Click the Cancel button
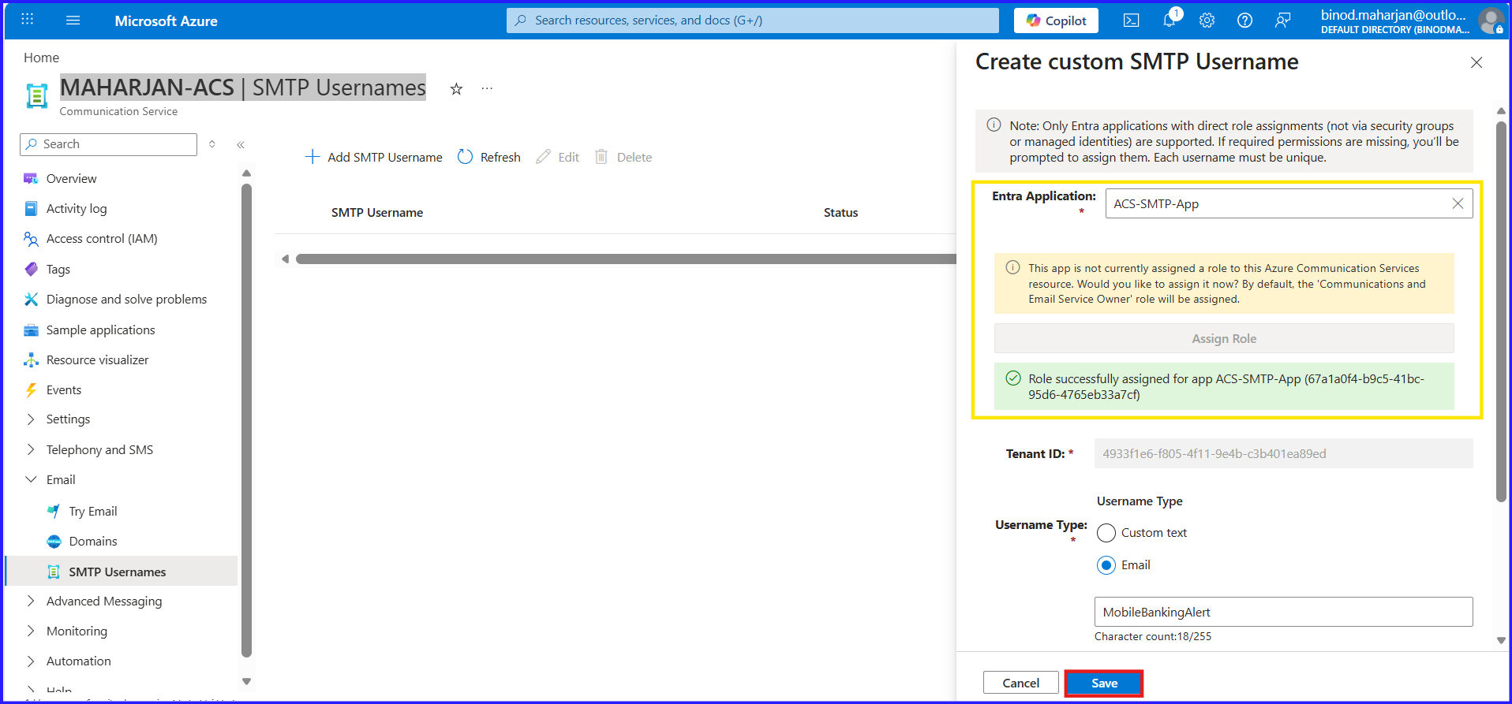Image resolution: width=1512 pixels, height=704 pixels. point(1020,683)
